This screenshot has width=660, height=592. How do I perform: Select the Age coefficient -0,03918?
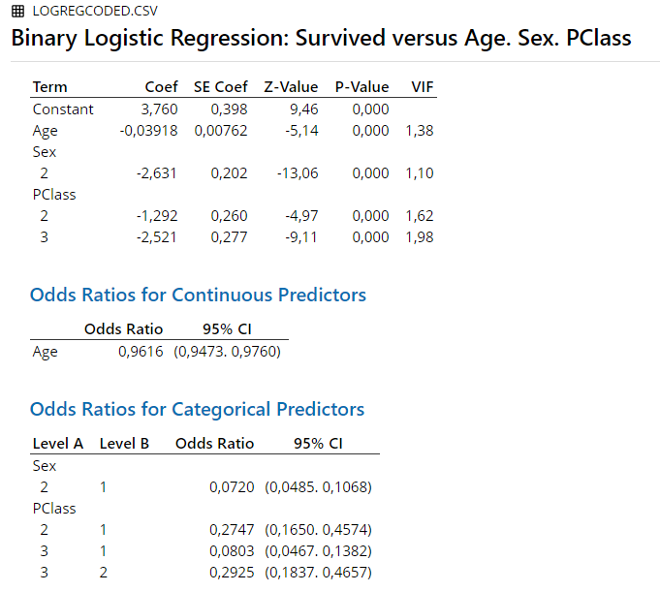(x=148, y=131)
